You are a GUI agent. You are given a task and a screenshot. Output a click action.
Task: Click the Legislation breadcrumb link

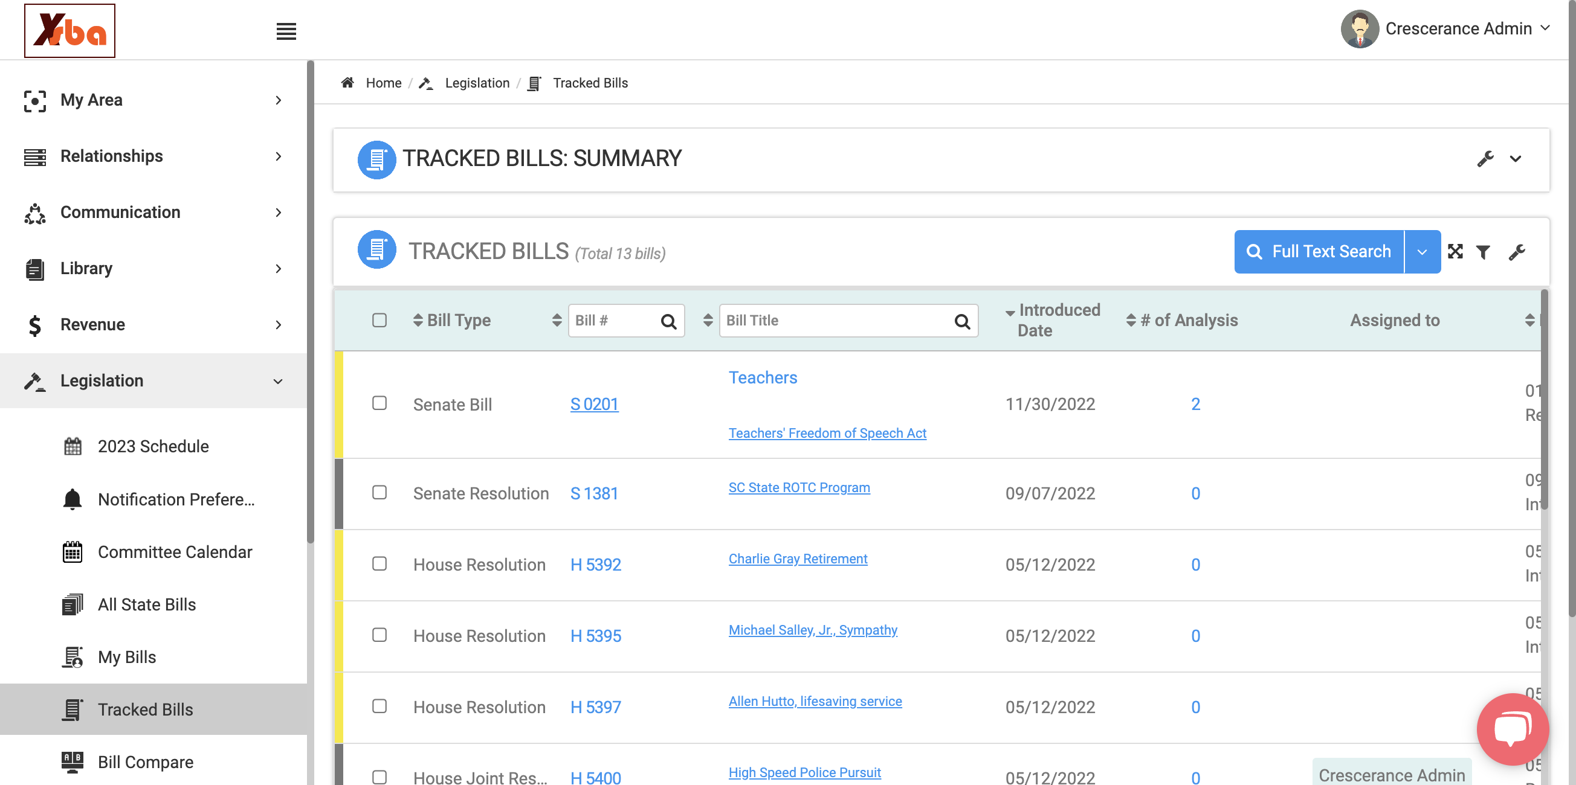pos(477,83)
